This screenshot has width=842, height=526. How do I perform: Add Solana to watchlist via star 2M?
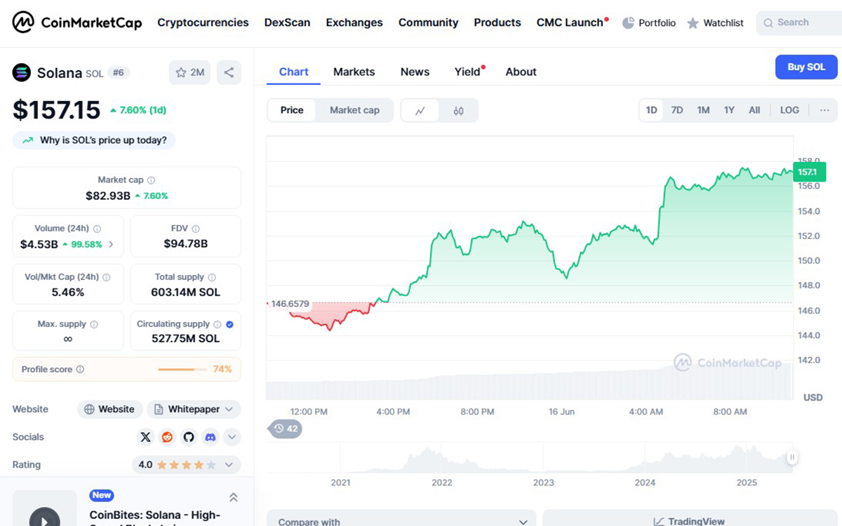point(189,72)
